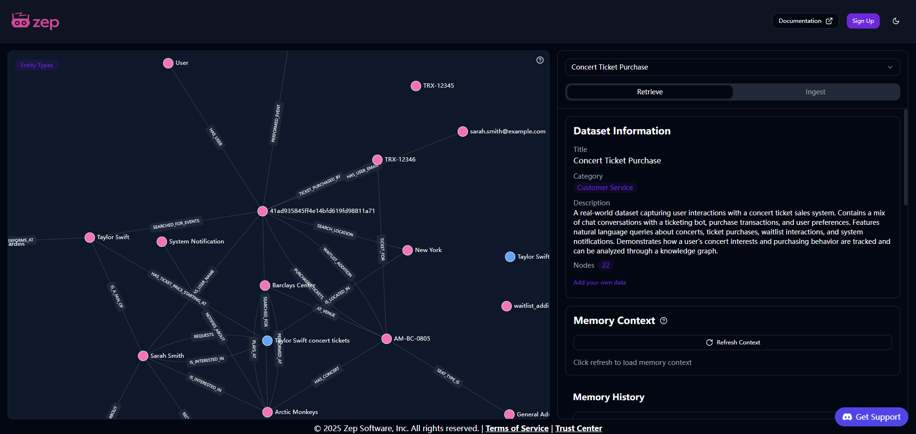
Task: Open the graph help question-mark icon
Action: (540, 60)
